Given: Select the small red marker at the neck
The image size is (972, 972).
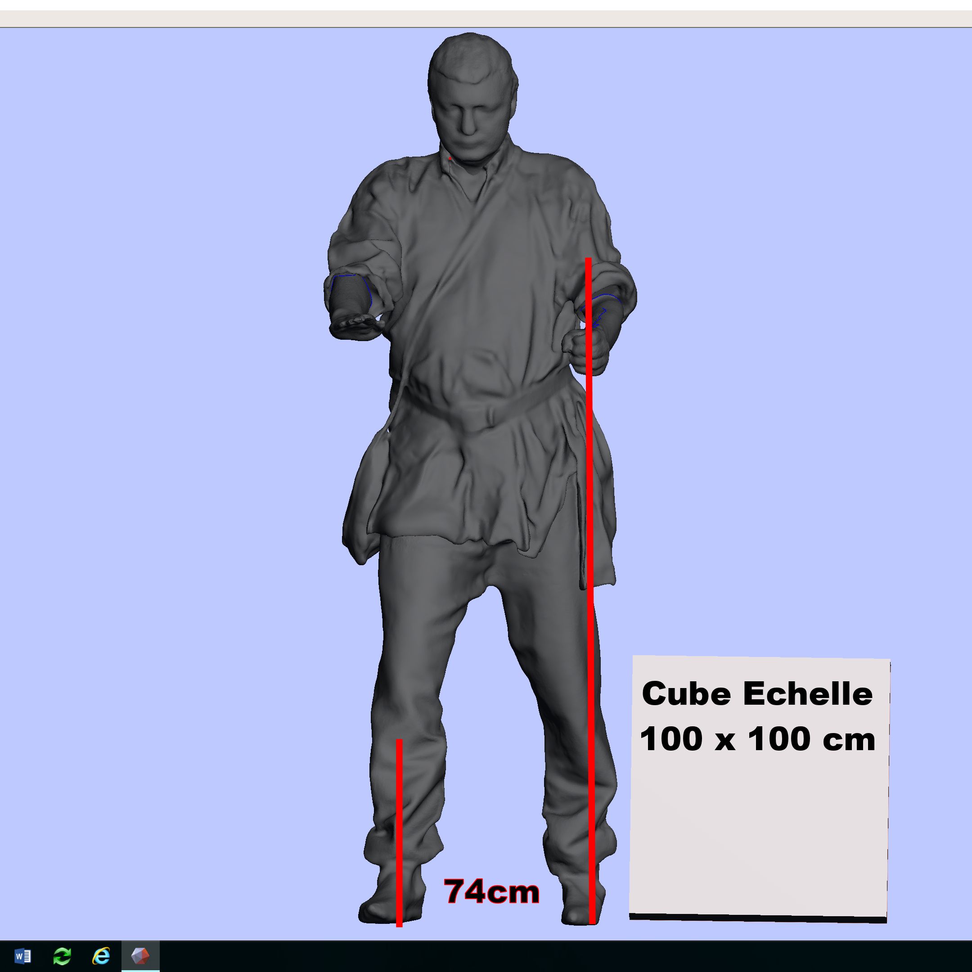Looking at the screenshot, I should tap(450, 158).
